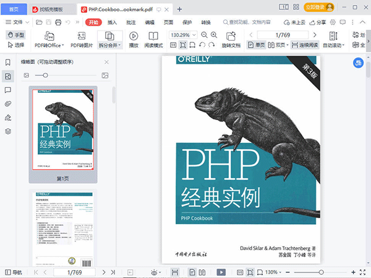Click the thumbnail size slider handle
The width and height of the screenshot is (371, 278).
[45, 76]
